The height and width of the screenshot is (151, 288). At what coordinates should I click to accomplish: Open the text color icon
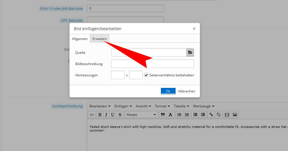(170, 115)
